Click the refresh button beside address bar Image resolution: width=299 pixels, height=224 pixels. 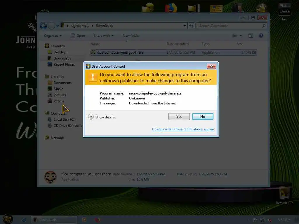191,26
